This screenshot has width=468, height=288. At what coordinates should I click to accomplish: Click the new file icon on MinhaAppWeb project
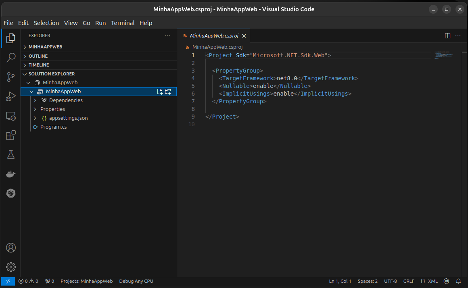pyautogui.click(x=160, y=92)
